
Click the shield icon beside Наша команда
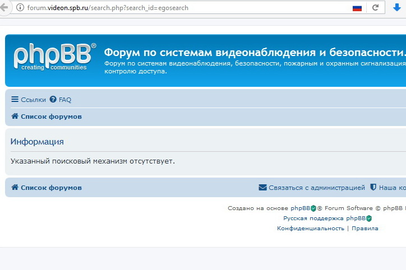(373, 188)
